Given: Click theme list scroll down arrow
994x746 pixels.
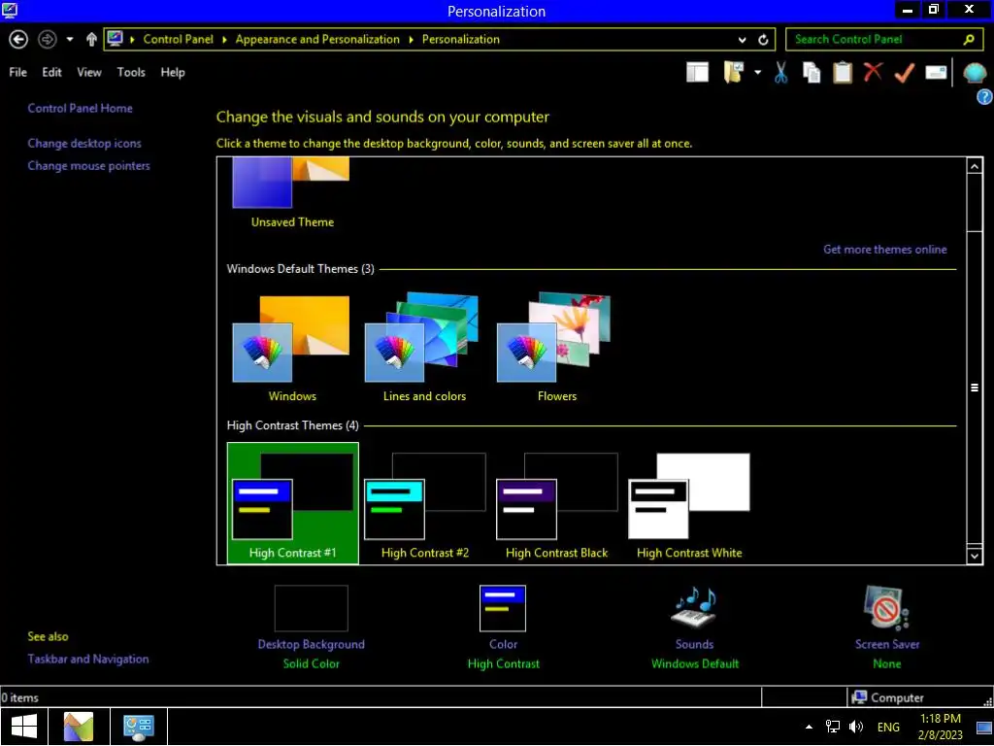Looking at the screenshot, I should pos(975,556).
